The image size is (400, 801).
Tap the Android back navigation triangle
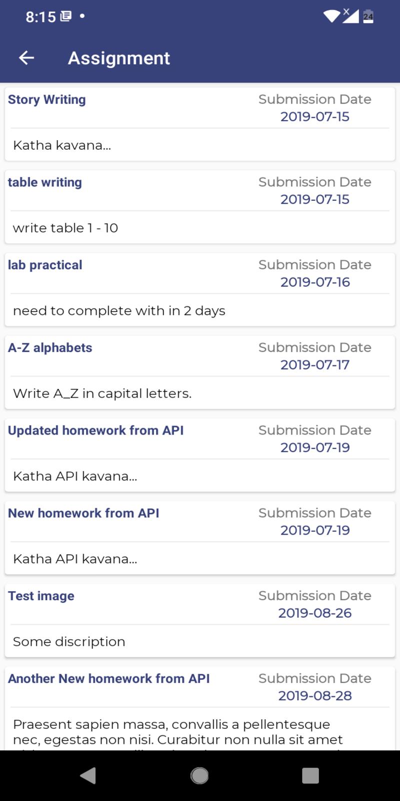tap(88, 775)
